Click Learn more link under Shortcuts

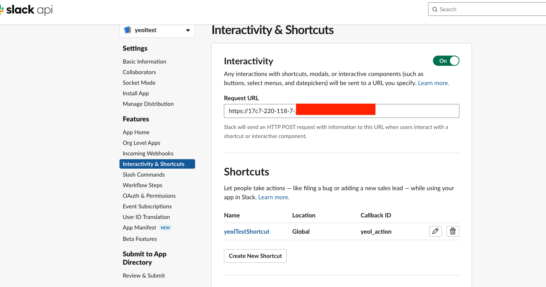tap(274, 197)
